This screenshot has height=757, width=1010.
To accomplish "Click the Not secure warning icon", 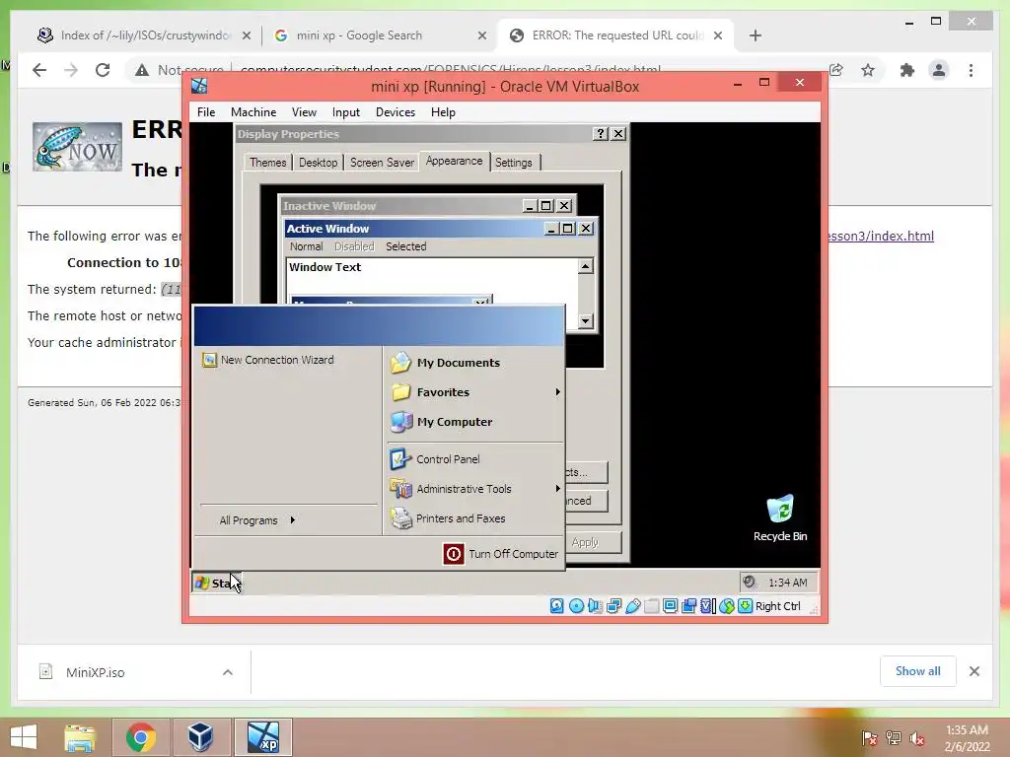I will [x=142, y=70].
